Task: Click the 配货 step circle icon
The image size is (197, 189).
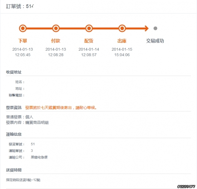Action: (89, 29)
